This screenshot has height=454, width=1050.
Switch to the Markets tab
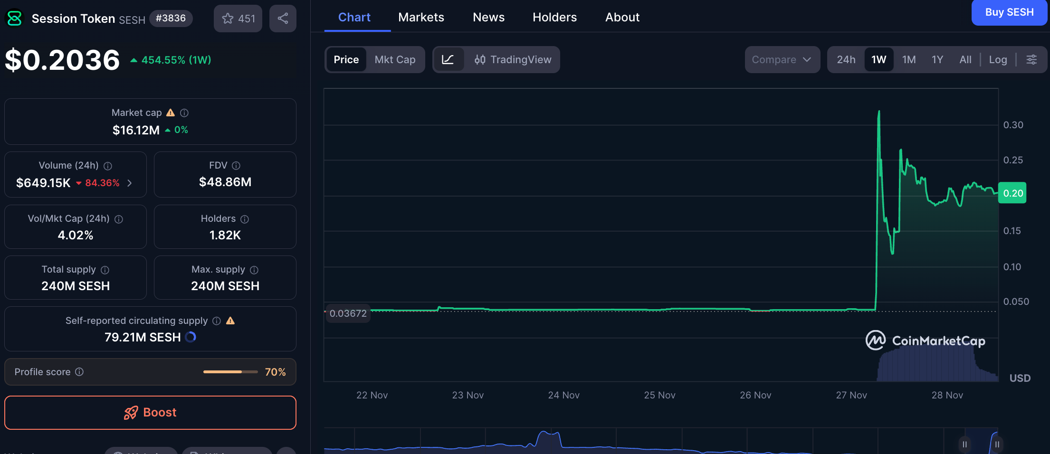click(x=421, y=17)
